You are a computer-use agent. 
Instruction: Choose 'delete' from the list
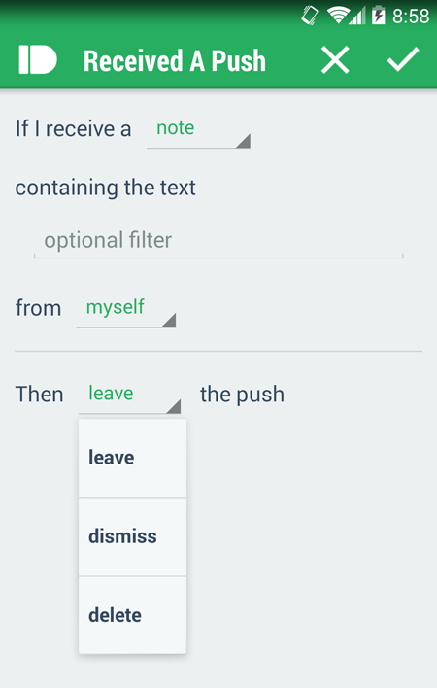132,615
